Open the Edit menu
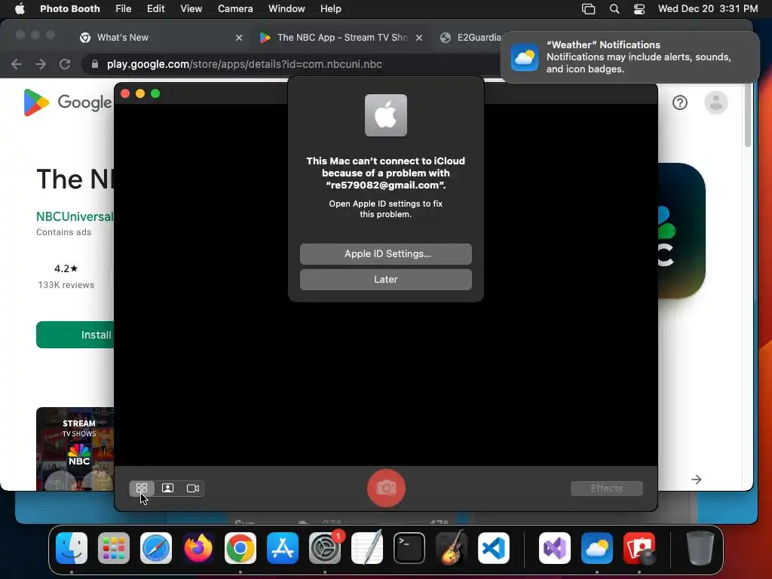Viewport: 772px width, 579px height. pyautogui.click(x=155, y=8)
